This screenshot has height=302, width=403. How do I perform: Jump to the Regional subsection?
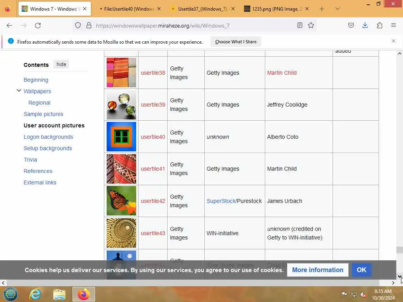pyautogui.click(x=39, y=103)
